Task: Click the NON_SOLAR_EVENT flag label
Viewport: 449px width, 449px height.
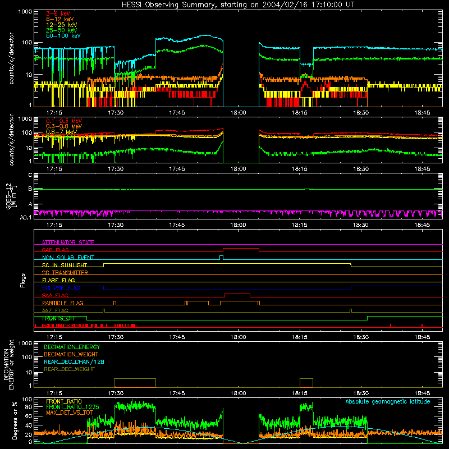Action: 68,258
